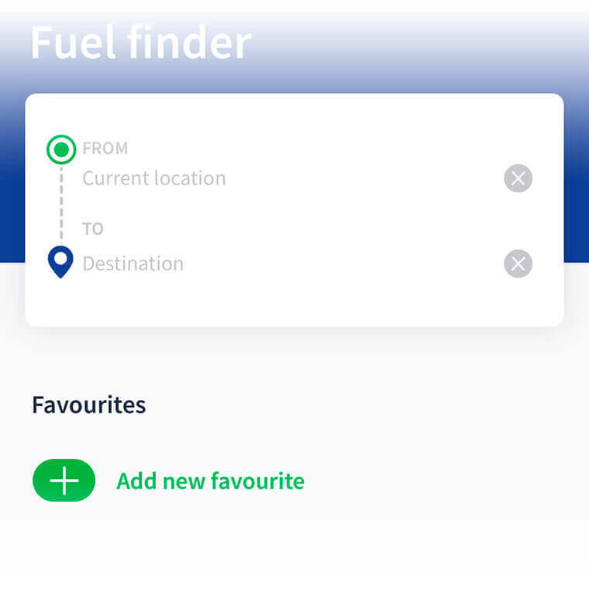Tap the grey X beside Current location
This screenshot has width=589, height=589.
pos(518,179)
